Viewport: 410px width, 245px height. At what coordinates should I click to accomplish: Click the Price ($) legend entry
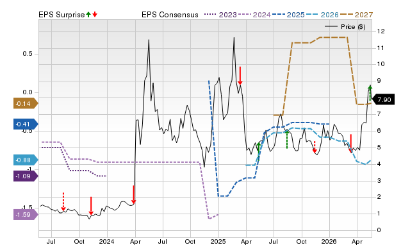click(x=345, y=27)
